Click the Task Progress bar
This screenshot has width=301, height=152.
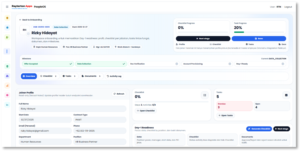(x=258, y=32)
